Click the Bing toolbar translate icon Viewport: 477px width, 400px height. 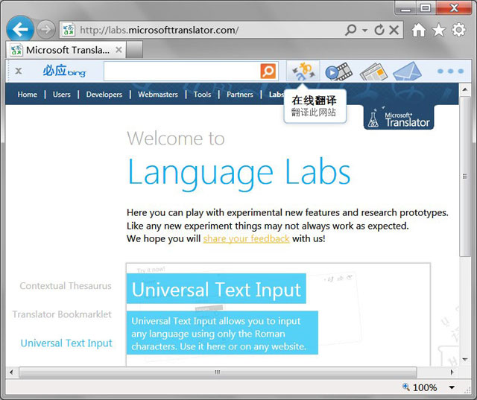pos(303,71)
